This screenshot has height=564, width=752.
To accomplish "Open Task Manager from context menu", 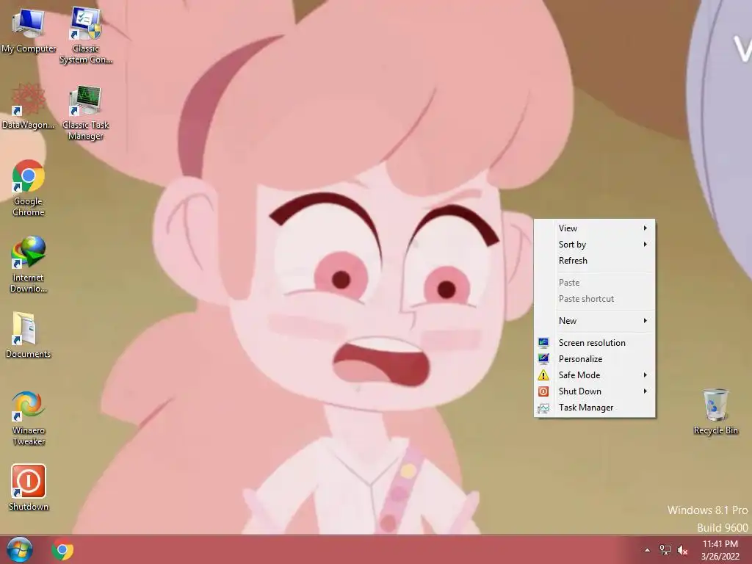I will point(595,408).
